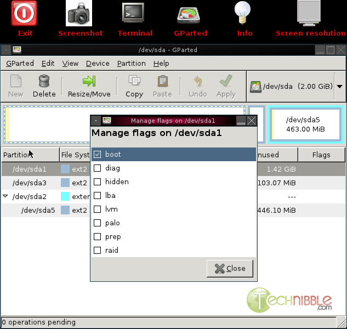Click the Undo arrow tool
This screenshot has width=347, height=329.
pyautogui.click(x=198, y=86)
